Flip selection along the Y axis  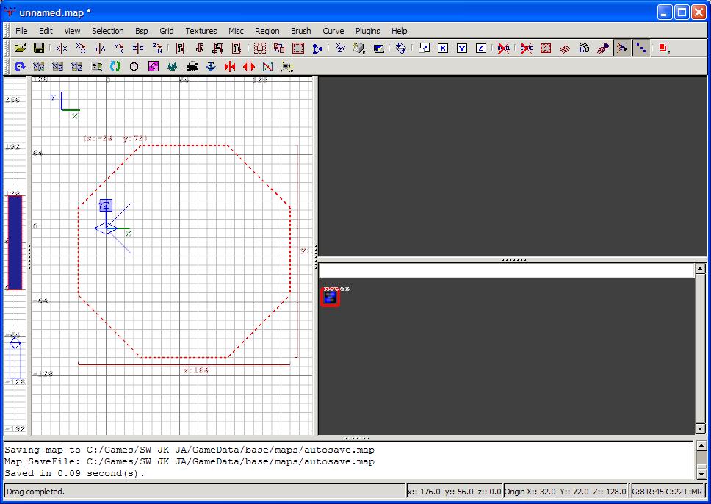coord(100,48)
